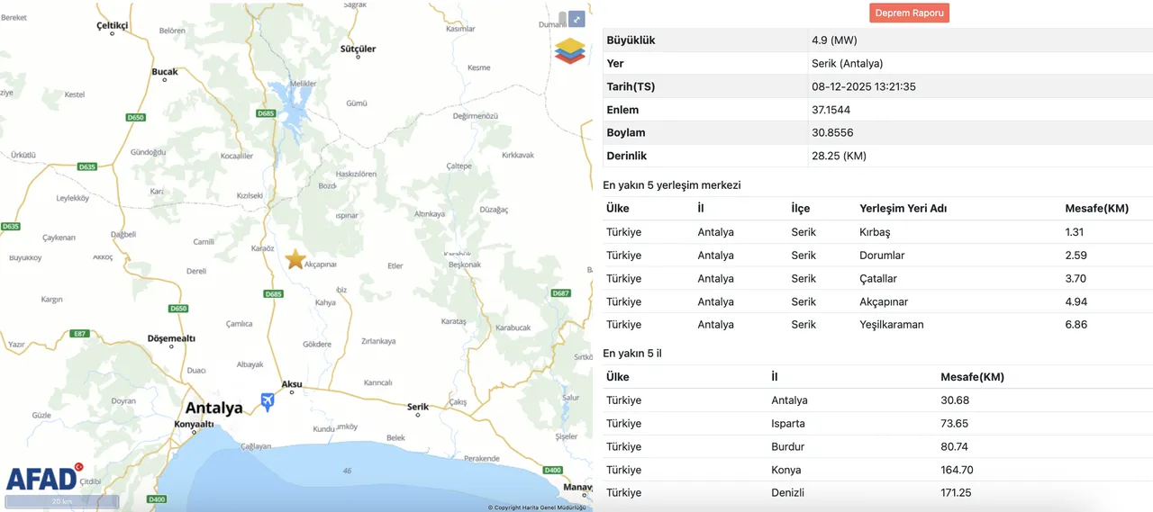The image size is (1153, 512).
Task: Click the Çeltikçi label on map
Action: 113,25
